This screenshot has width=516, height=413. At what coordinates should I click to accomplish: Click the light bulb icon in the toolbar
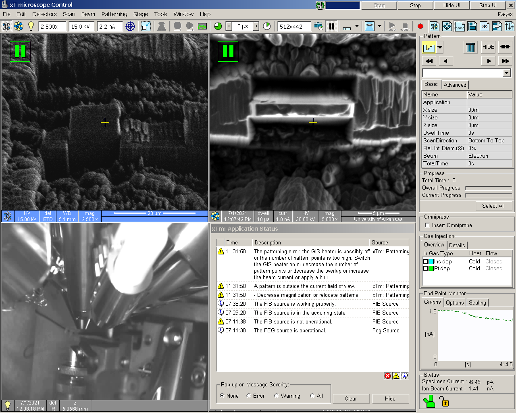[31, 27]
